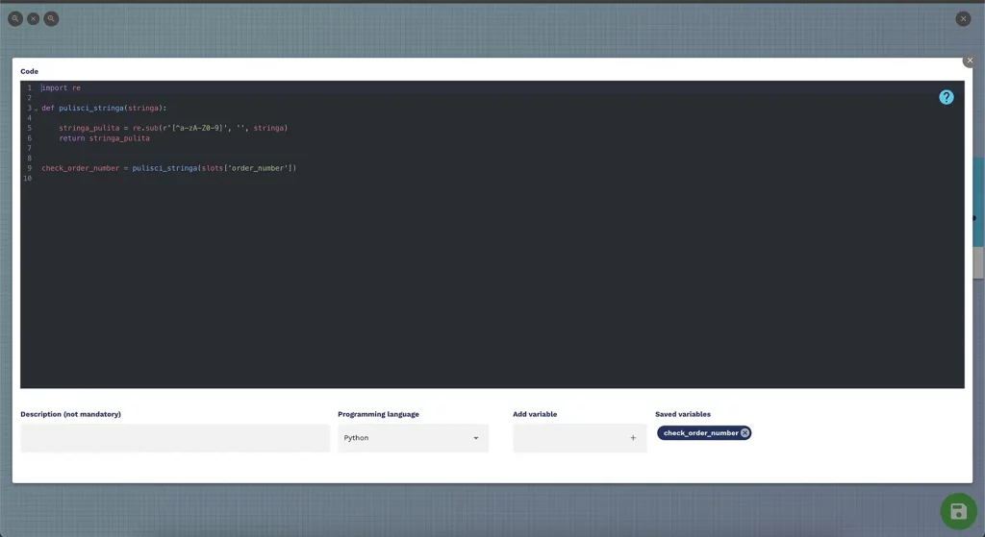This screenshot has width=985, height=537.
Task: Click the Code heading label
Action: [x=29, y=71]
